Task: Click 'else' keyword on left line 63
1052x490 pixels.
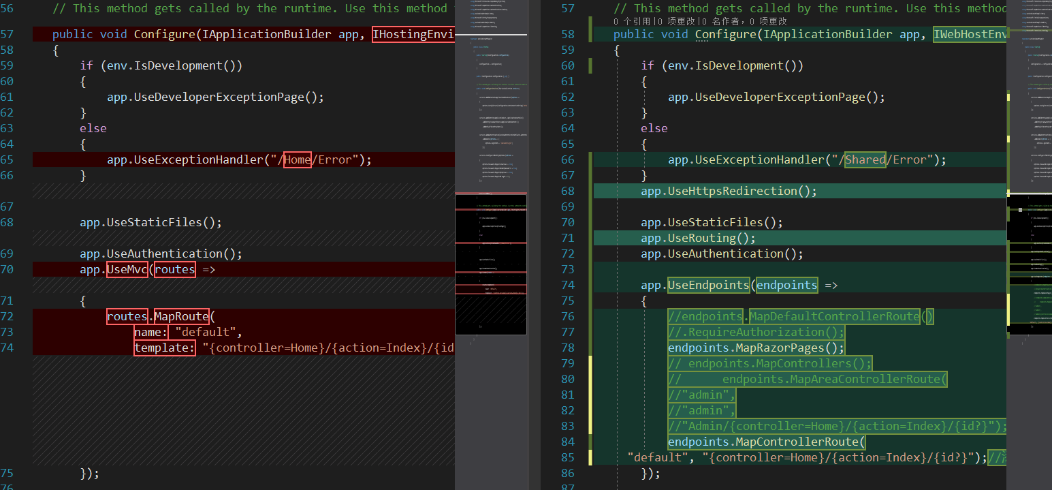Action: pyautogui.click(x=93, y=128)
